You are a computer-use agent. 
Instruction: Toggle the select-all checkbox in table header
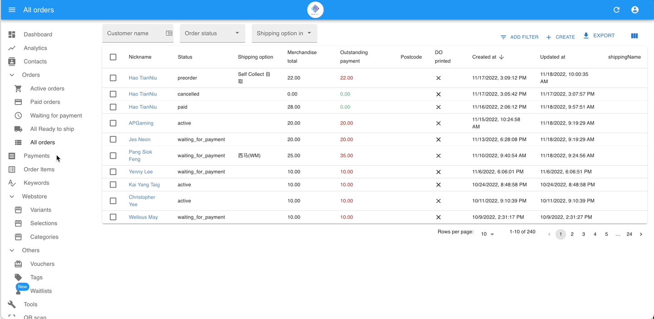click(x=113, y=57)
